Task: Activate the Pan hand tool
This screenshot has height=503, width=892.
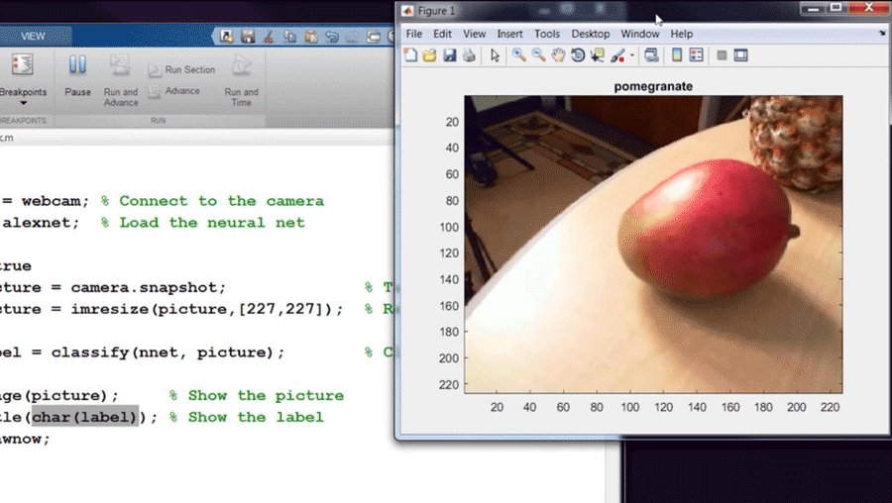Action: click(x=558, y=55)
